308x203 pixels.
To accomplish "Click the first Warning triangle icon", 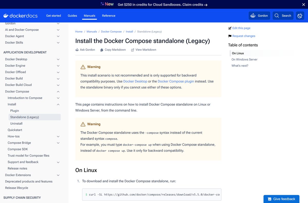I will [x=83, y=67].
